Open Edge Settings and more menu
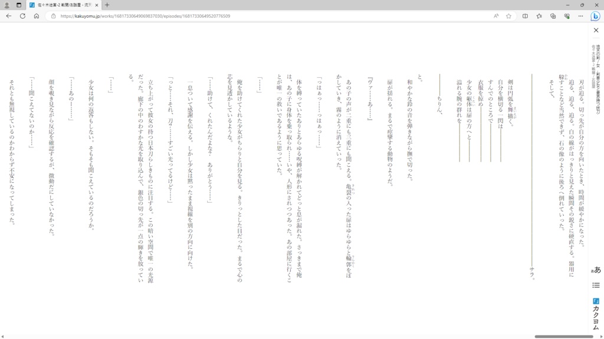Viewport: 604px width, 339px height. point(580,16)
